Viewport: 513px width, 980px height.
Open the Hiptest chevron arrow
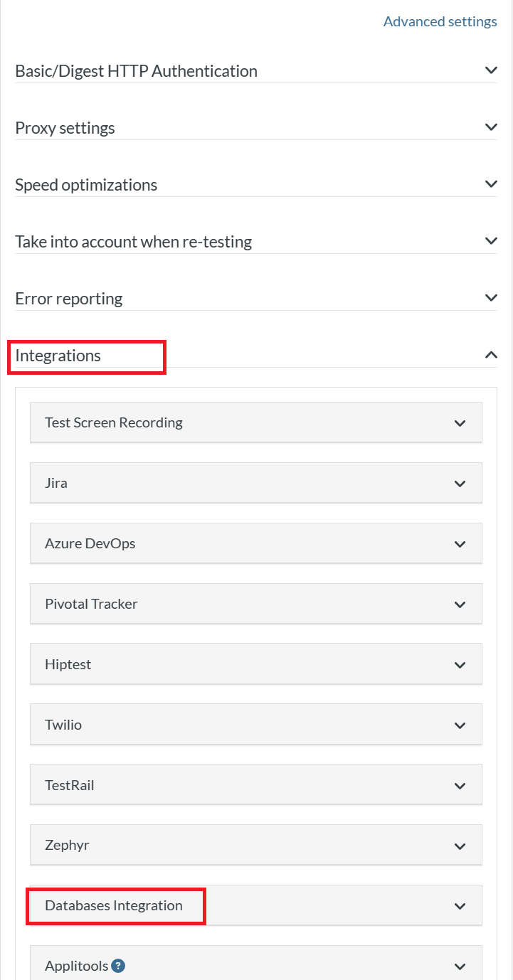point(460,665)
